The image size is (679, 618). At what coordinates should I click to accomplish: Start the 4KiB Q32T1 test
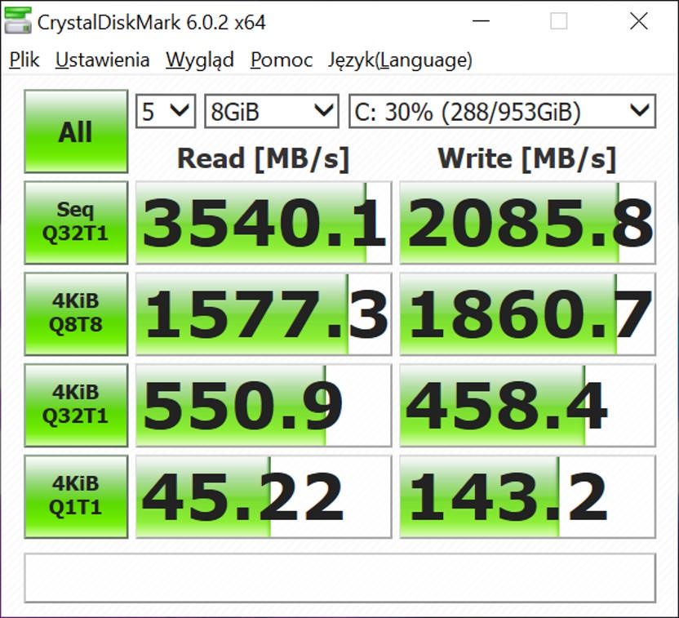point(76,406)
